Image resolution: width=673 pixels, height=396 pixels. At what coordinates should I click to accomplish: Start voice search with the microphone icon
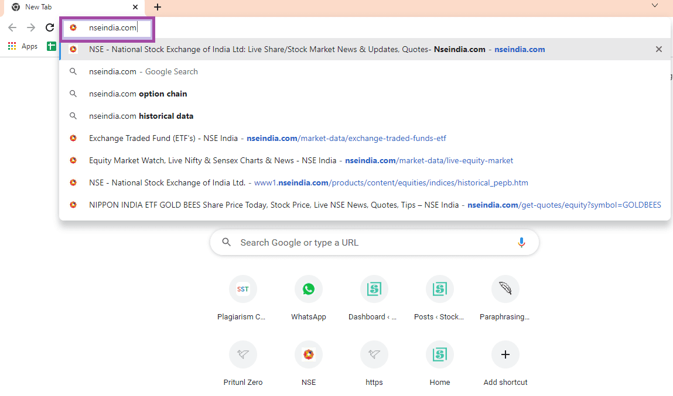point(521,243)
